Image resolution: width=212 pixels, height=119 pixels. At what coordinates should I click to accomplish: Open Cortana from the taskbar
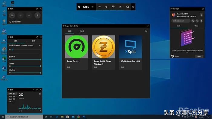[x=46, y=117]
